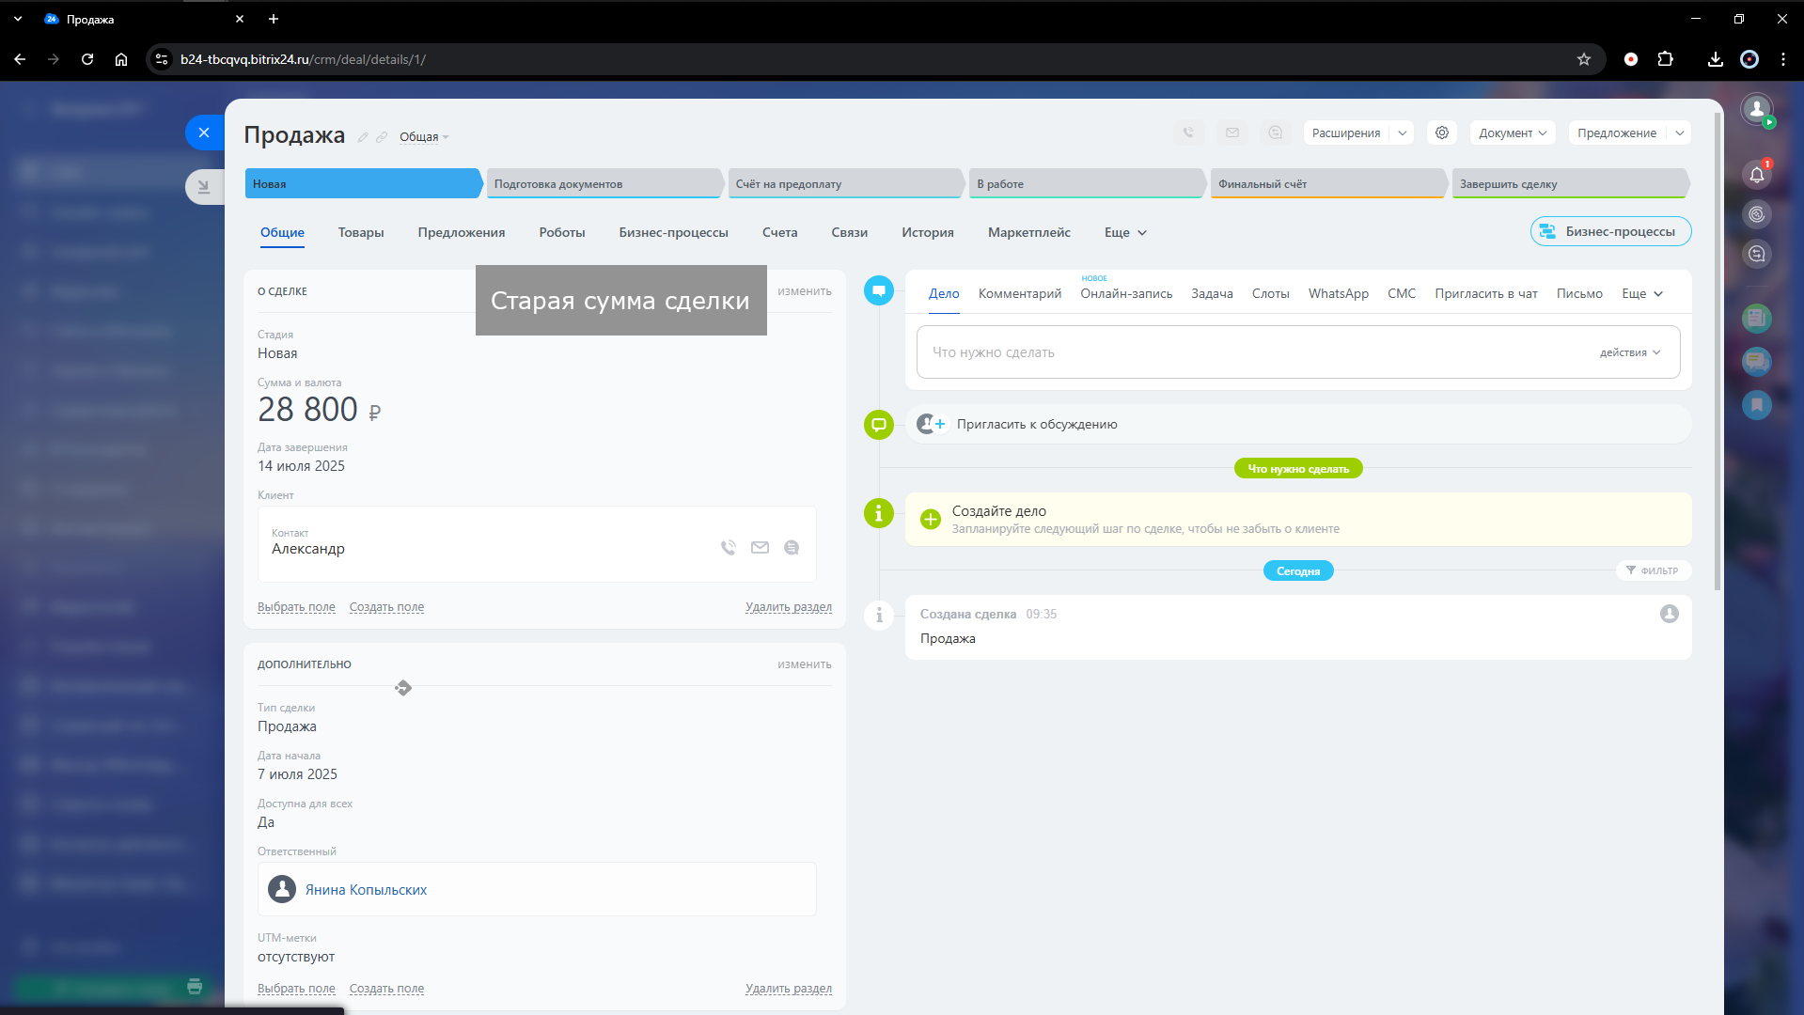Open the user profile avatar in the top right
This screenshot has height=1015, width=1804.
1756,109
